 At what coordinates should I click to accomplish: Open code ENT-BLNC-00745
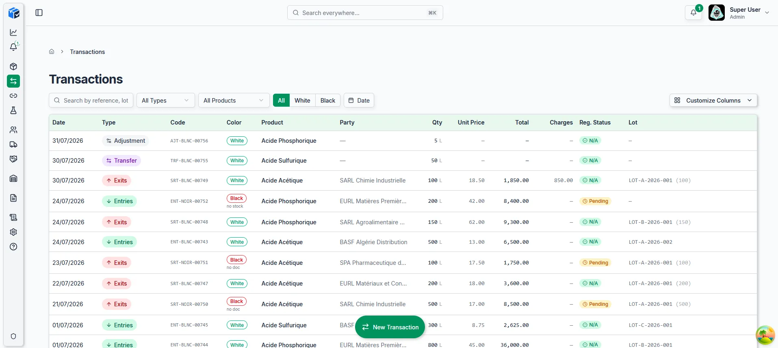[x=189, y=325]
